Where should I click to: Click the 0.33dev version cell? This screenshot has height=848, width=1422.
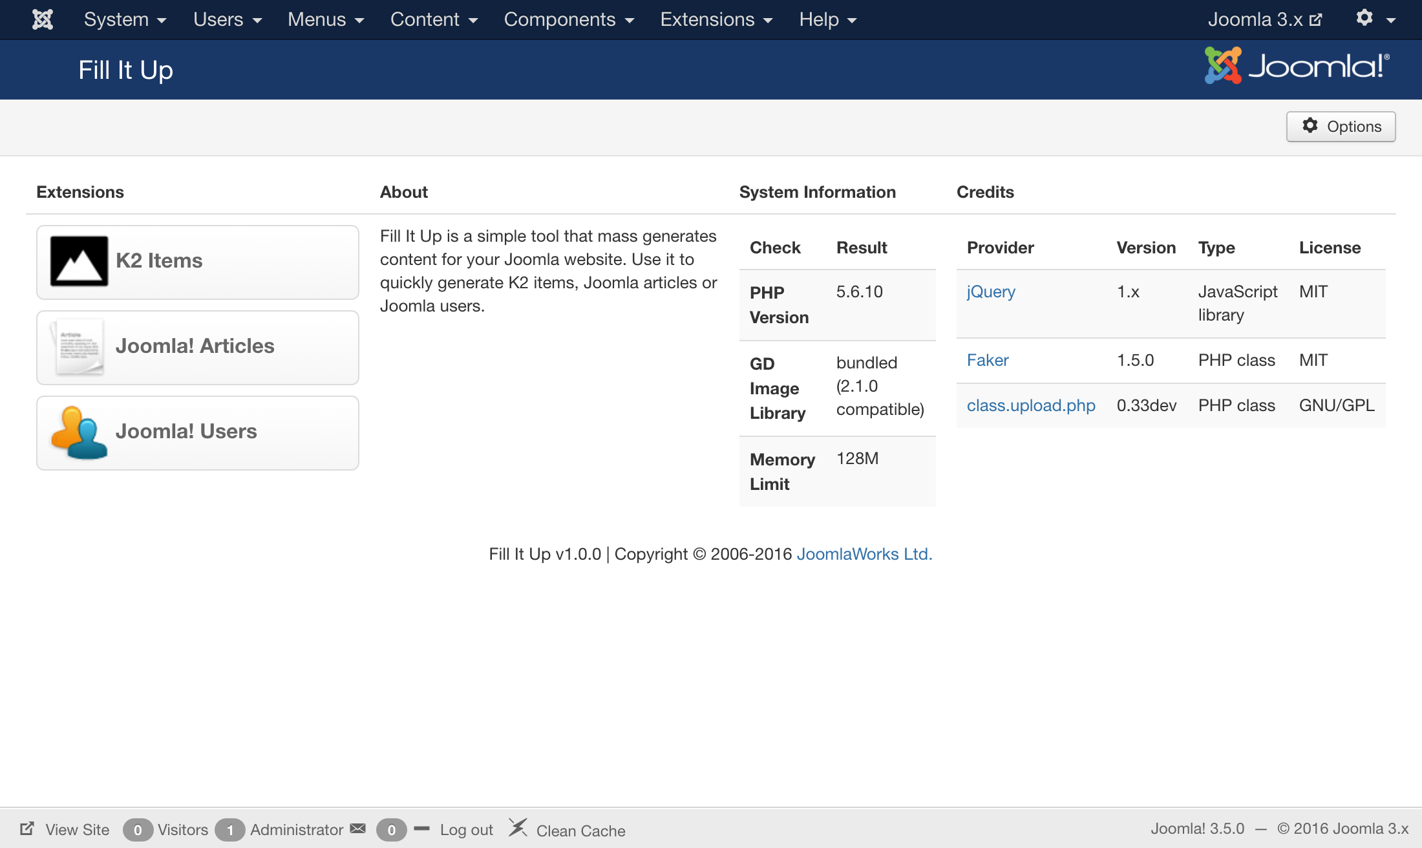[x=1147, y=405]
